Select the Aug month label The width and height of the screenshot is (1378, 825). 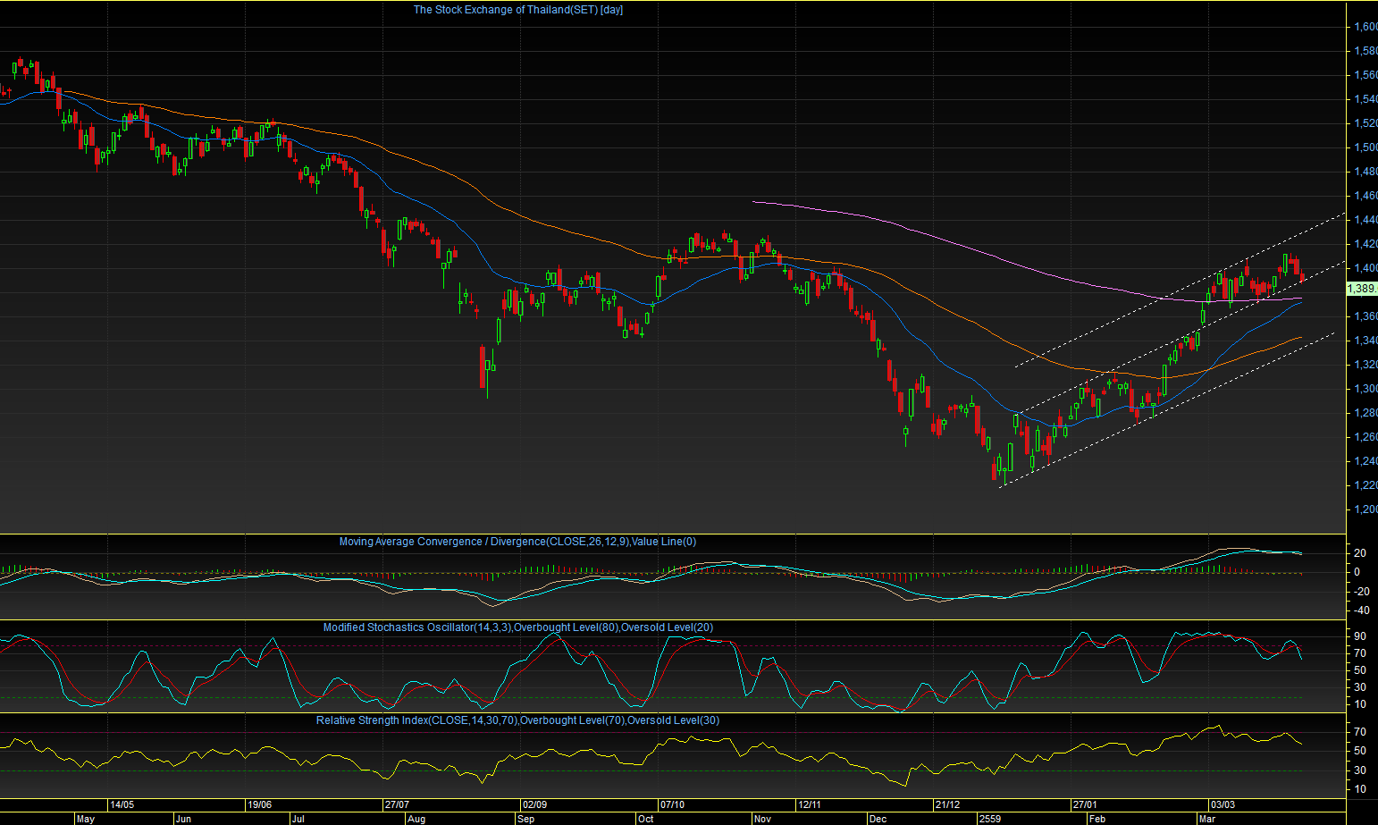(x=416, y=819)
